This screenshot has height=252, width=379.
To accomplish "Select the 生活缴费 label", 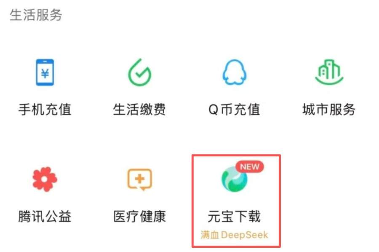I will (x=139, y=109).
